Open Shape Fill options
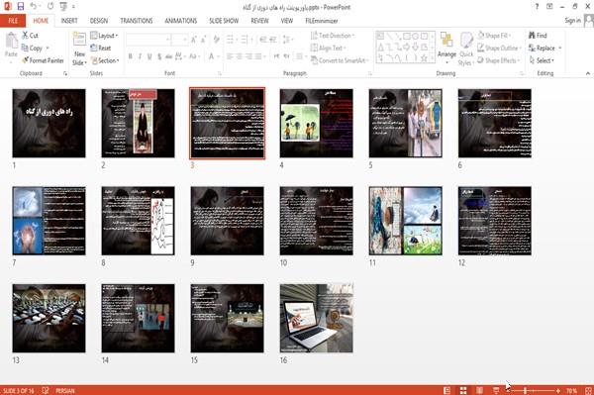 494,36
